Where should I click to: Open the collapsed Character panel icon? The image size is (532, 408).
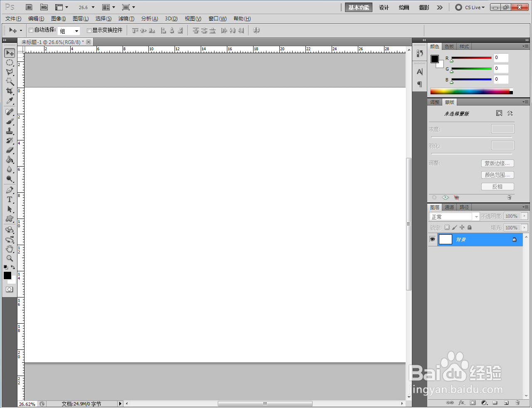tap(420, 72)
